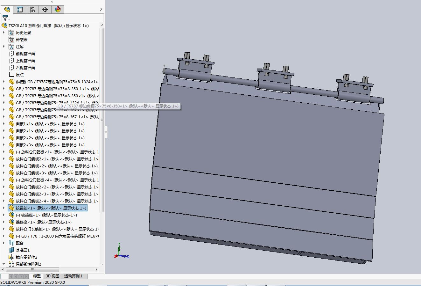Click the 传感器 sensors icon
Image resolution: width=421 pixels, height=286 pixels.
11,40
